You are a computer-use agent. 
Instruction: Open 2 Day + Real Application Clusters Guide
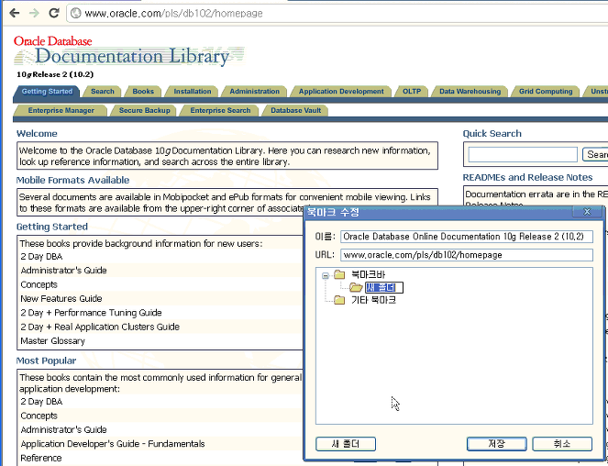coord(100,327)
